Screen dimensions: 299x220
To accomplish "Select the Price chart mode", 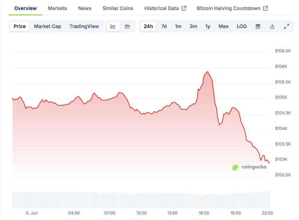I will [x=20, y=26].
